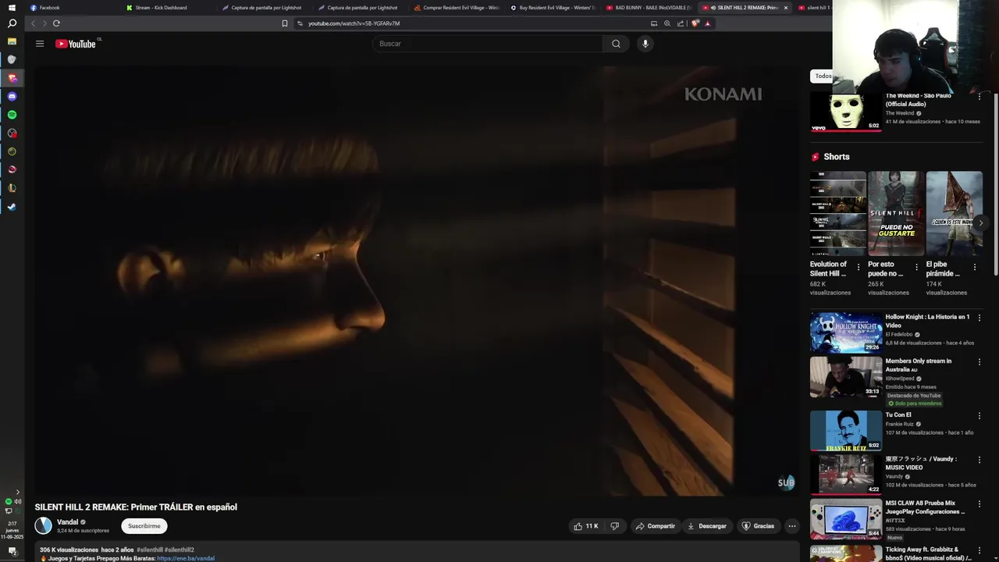The height and width of the screenshot is (562, 999).
Task: Open Spotify from the taskbar
Action: [x=12, y=115]
